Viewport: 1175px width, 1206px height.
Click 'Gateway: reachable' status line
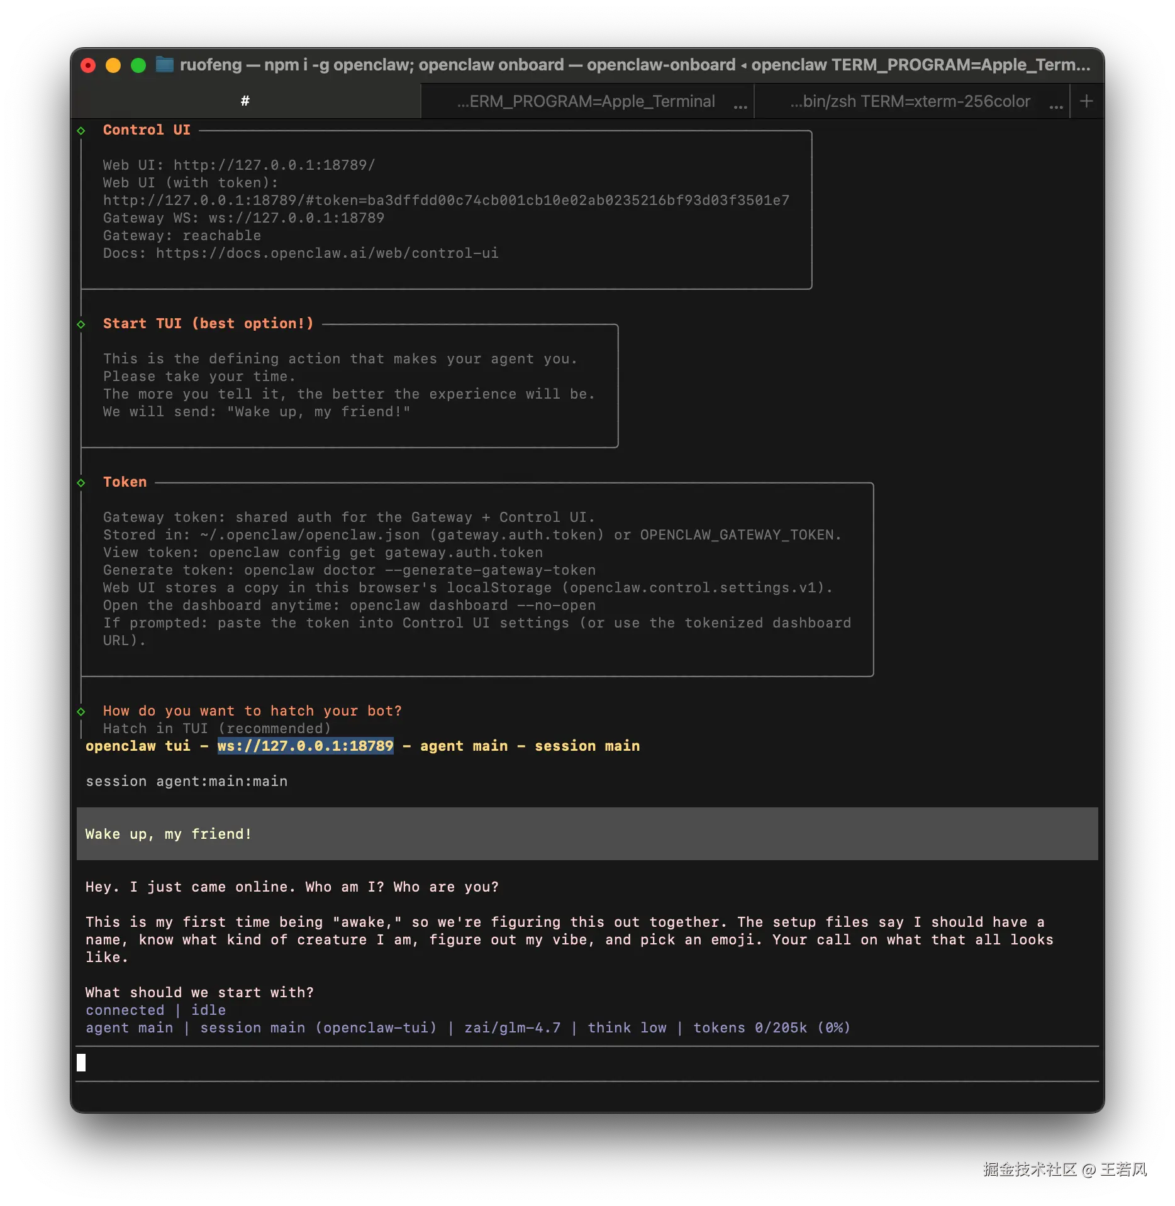pos(182,235)
